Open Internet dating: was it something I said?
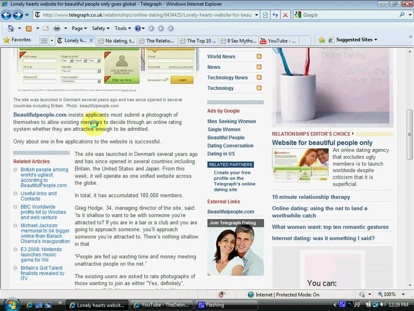The width and height of the screenshot is (414, 311). (323, 238)
